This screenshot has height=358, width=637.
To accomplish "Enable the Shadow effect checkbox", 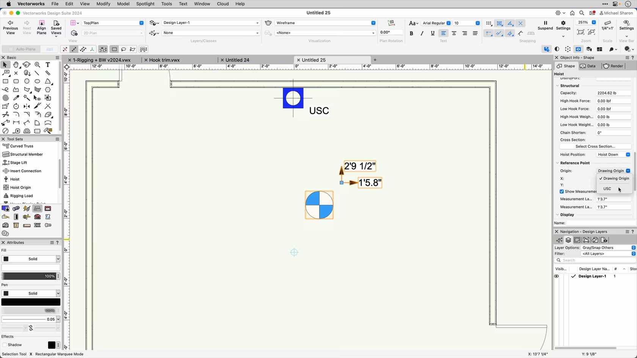I will point(5,345).
